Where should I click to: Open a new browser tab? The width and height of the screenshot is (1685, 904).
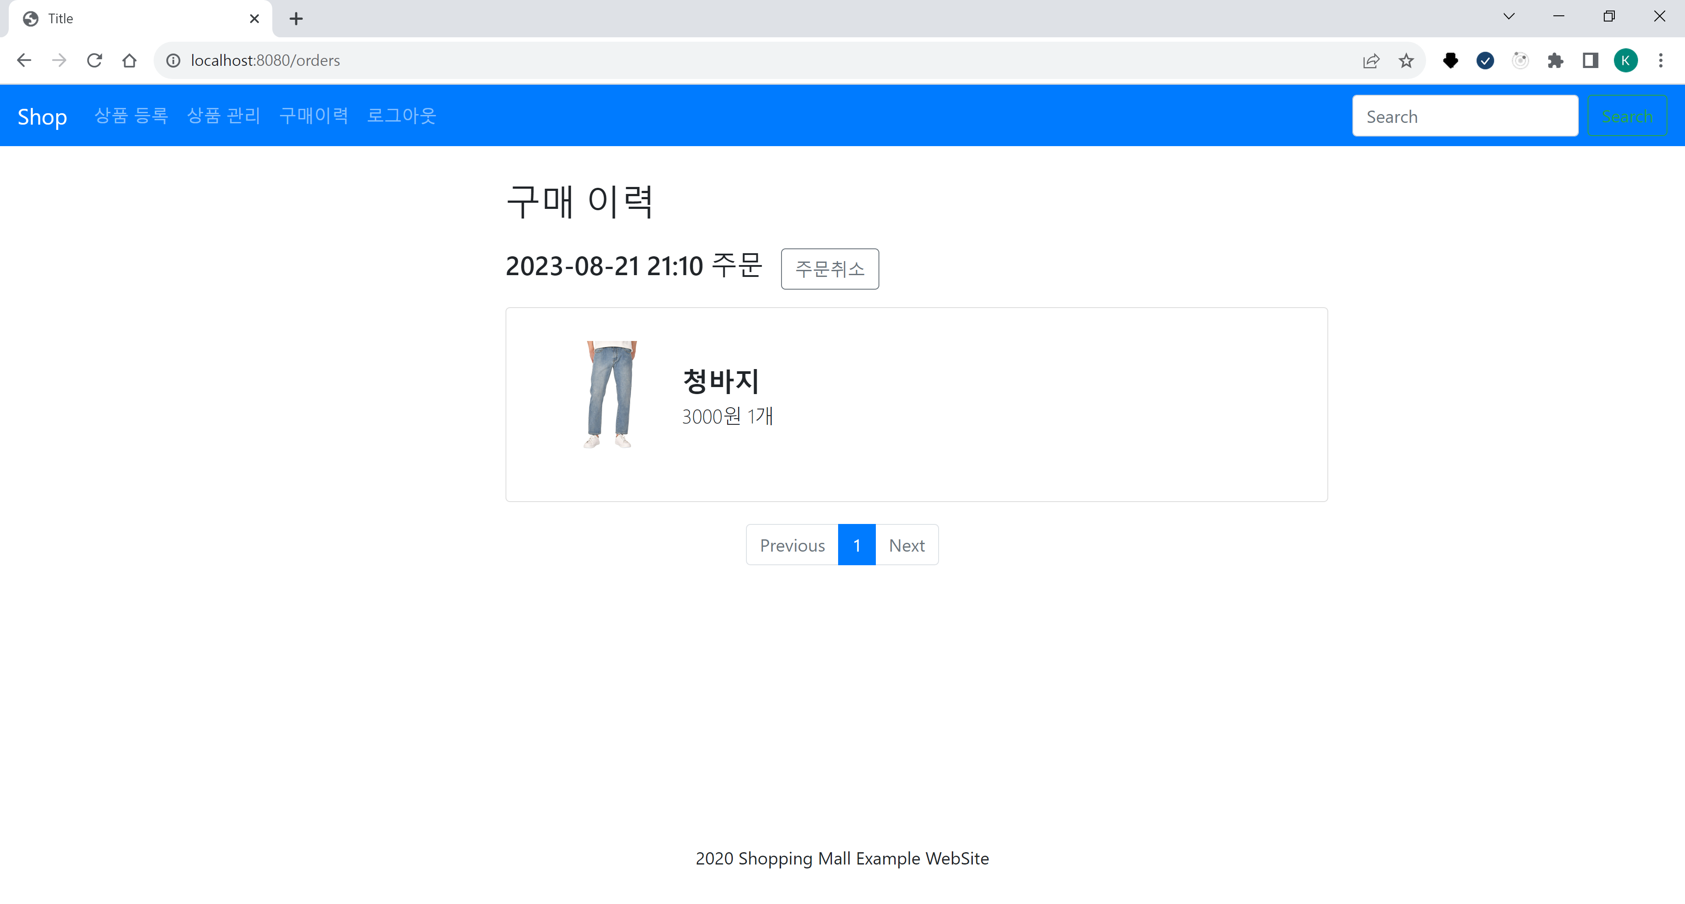296,18
